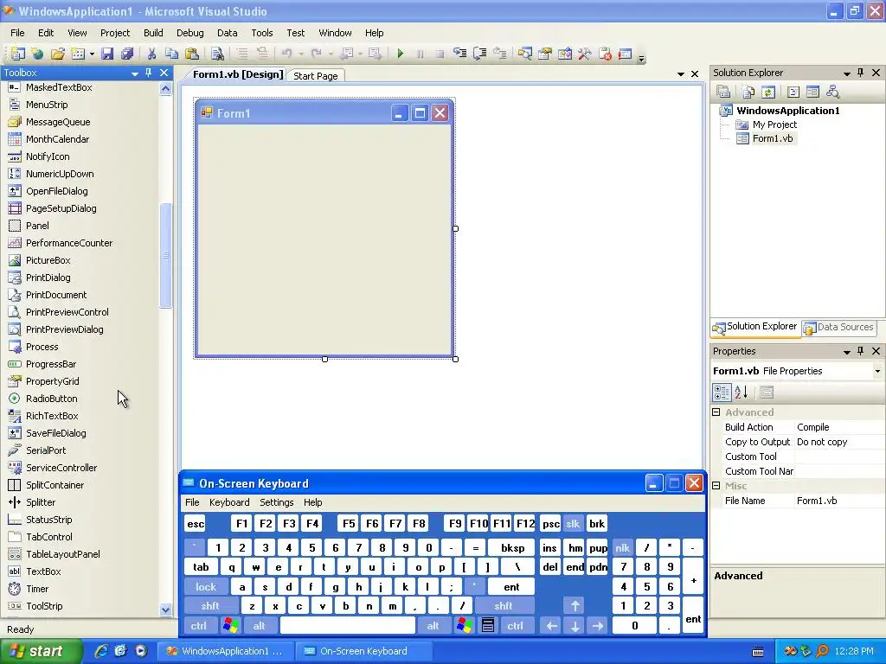Click the tab key on On-Screen Keyboard

coord(201,567)
